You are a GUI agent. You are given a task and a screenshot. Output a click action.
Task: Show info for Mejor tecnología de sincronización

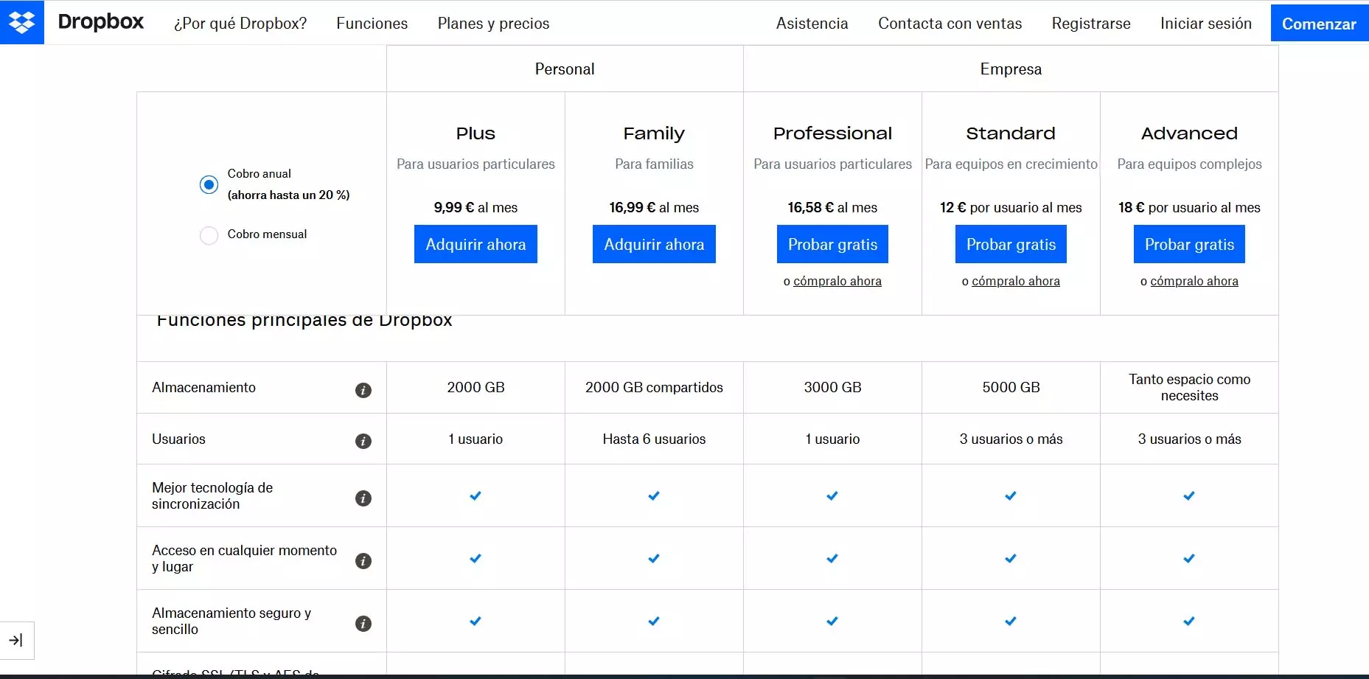point(363,498)
